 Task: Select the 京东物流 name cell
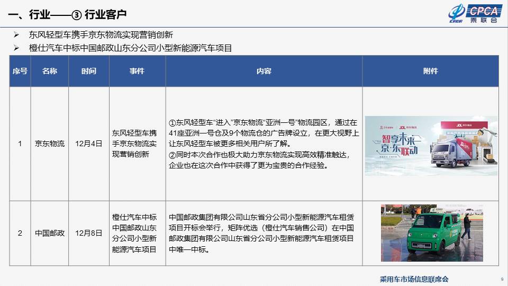coord(50,144)
